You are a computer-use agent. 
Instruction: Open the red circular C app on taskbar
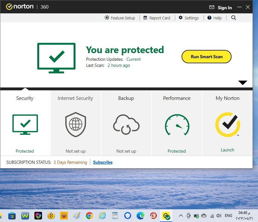(153, 216)
